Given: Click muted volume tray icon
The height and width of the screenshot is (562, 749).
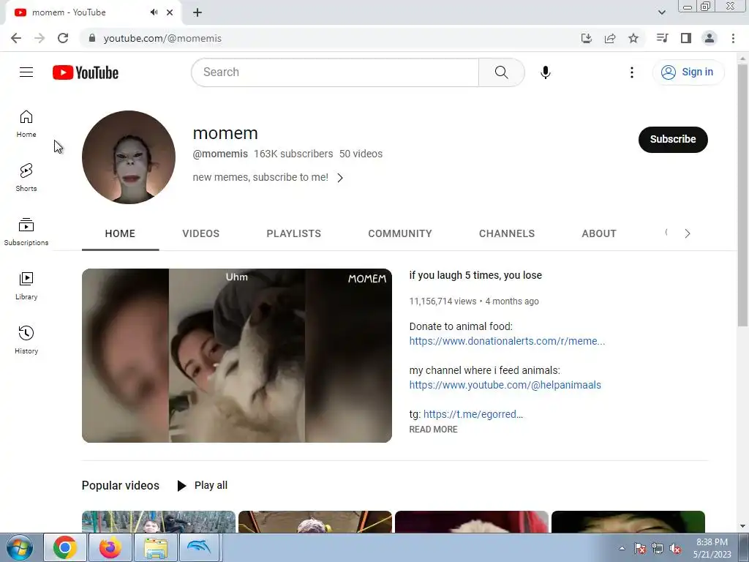Looking at the screenshot, I should [x=675, y=549].
